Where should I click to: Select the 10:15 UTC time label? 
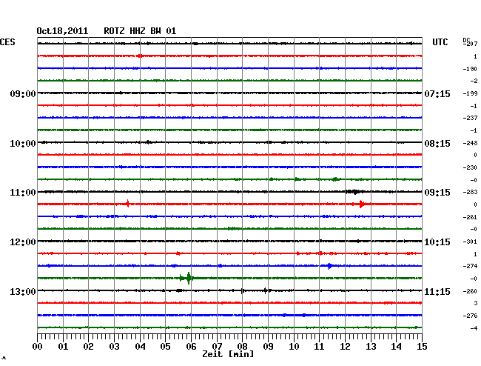tap(437, 242)
